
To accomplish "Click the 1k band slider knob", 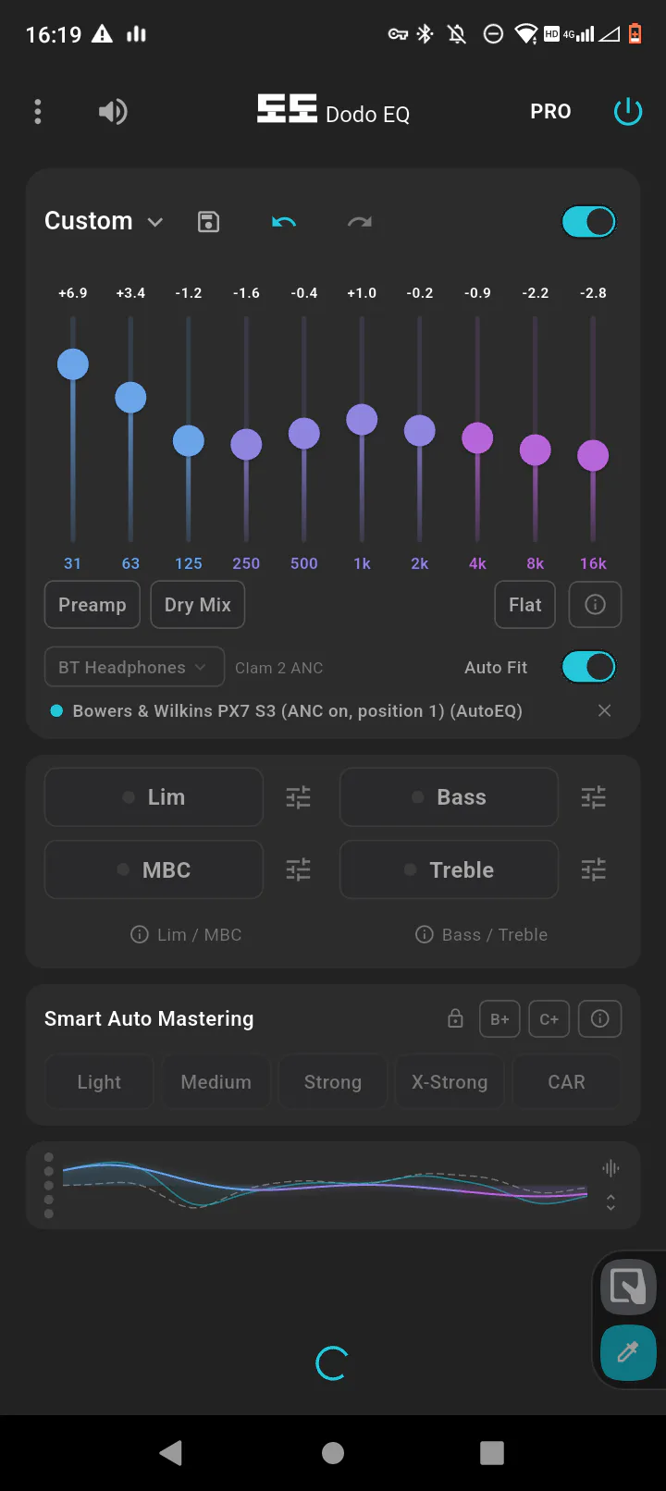I will click(362, 420).
